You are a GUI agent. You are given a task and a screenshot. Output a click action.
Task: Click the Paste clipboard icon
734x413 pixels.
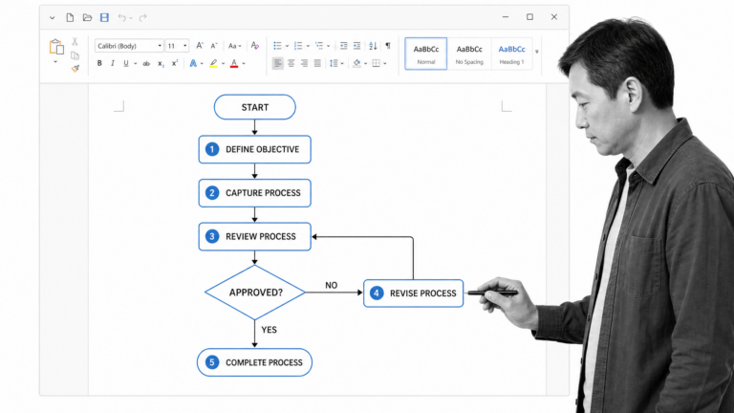point(56,47)
